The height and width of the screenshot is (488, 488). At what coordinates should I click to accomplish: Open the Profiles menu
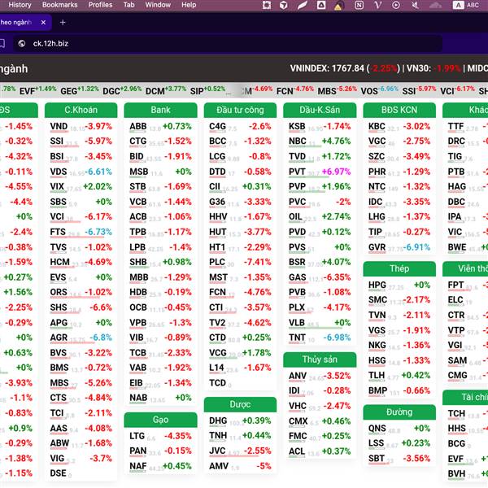pos(100,5)
